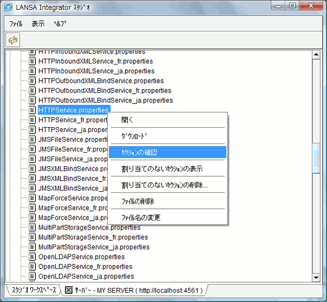
Task: Click file icon beside MultiPartStorageService.properties
Action: [x=32, y=227]
